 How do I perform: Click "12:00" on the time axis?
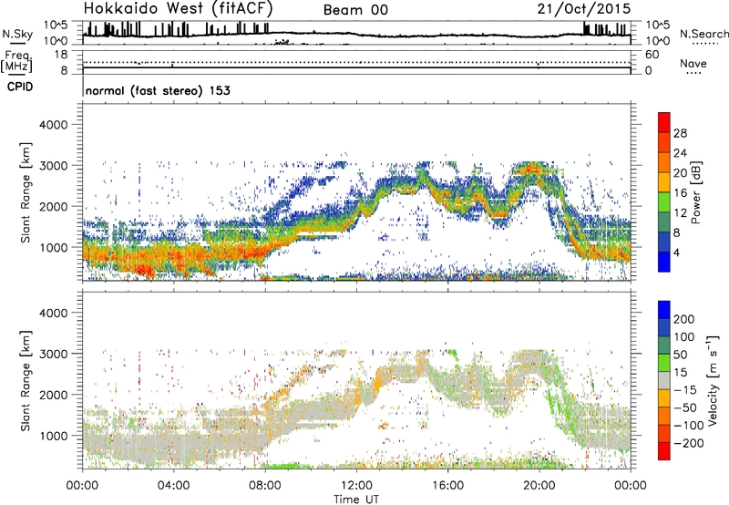click(x=356, y=485)
